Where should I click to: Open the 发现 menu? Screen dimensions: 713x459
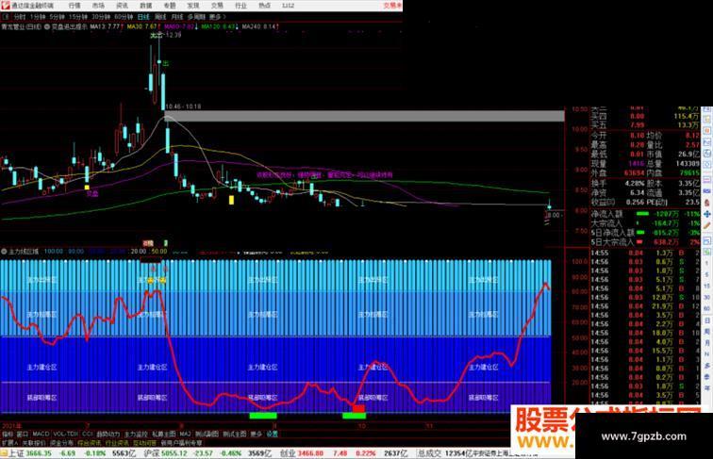(193, 6)
